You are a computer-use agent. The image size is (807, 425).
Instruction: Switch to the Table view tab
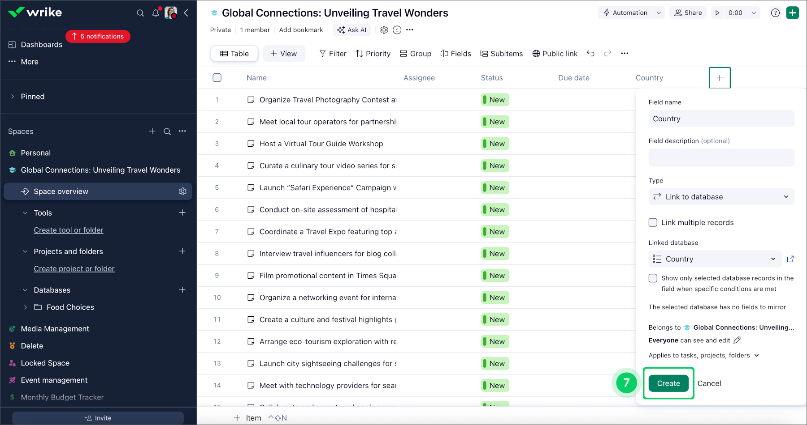coord(234,54)
